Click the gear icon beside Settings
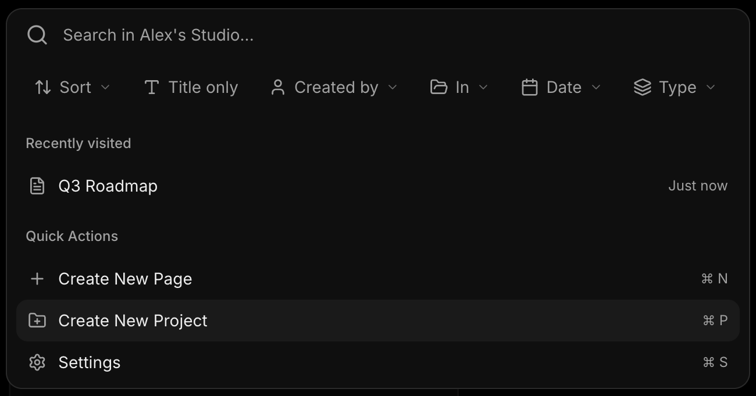This screenshot has width=756, height=396. point(37,362)
